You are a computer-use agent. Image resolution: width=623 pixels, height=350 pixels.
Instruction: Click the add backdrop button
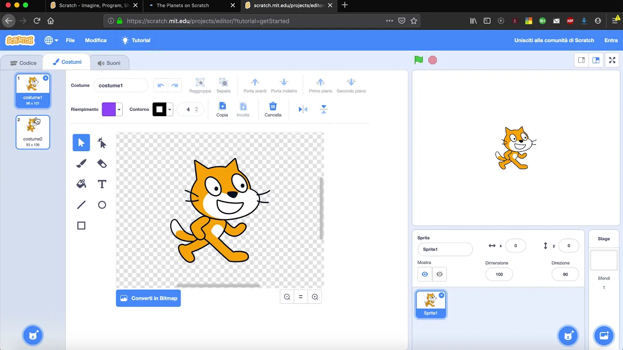[604, 335]
